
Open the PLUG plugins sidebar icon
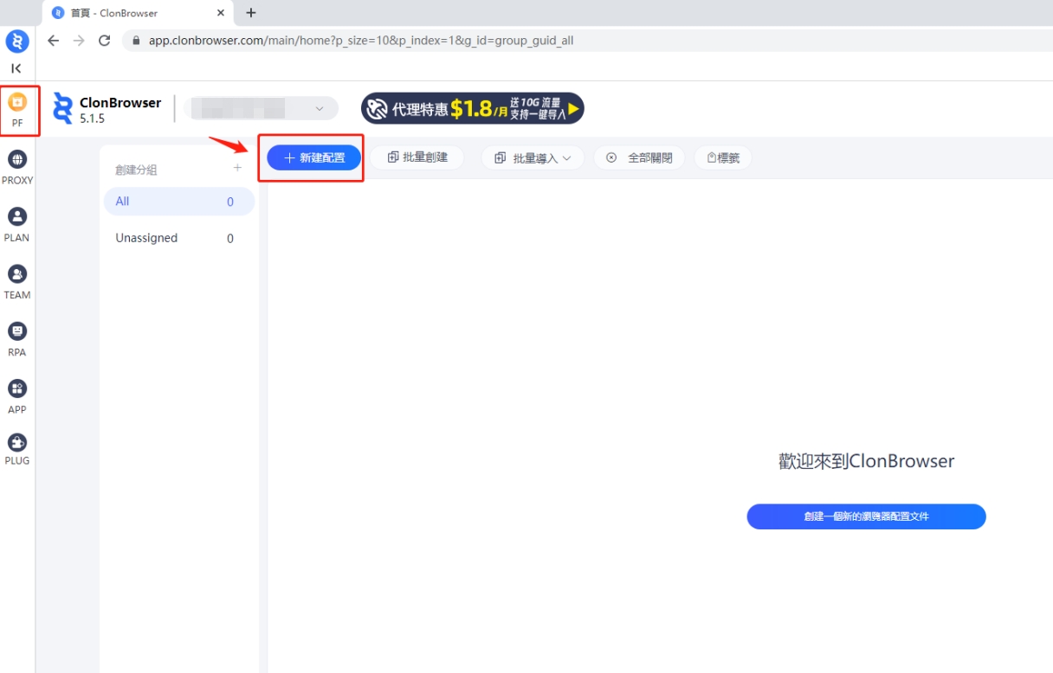coord(17,448)
